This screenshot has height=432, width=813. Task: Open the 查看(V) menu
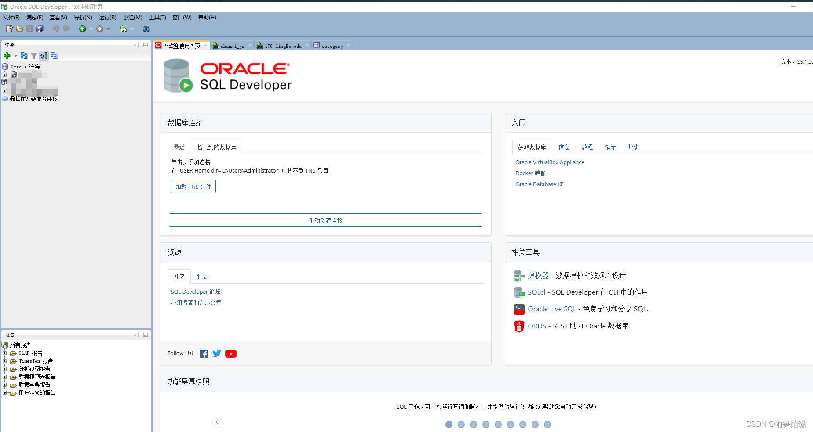58,18
